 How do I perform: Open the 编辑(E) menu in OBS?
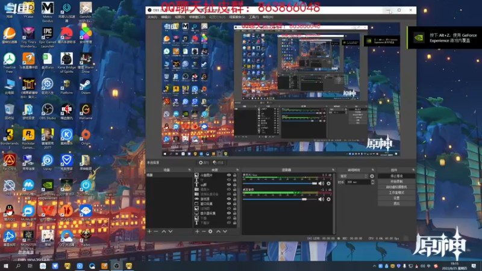click(x=166, y=17)
